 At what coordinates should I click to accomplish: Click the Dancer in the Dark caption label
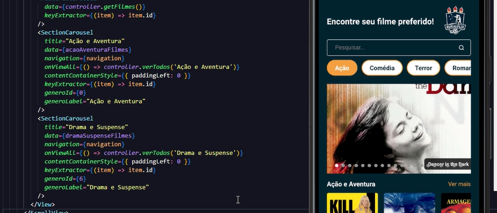[x=448, y=164]
